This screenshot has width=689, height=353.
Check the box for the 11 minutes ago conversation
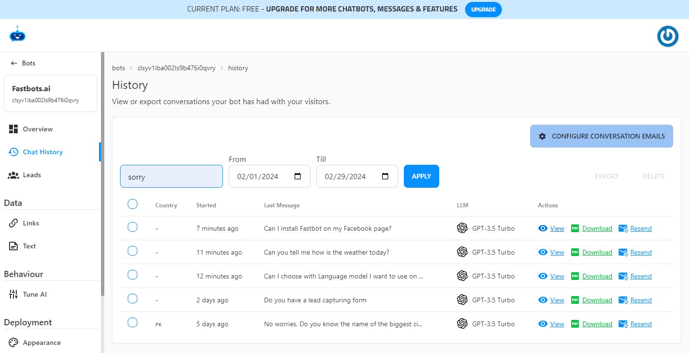tap(133, 251)
